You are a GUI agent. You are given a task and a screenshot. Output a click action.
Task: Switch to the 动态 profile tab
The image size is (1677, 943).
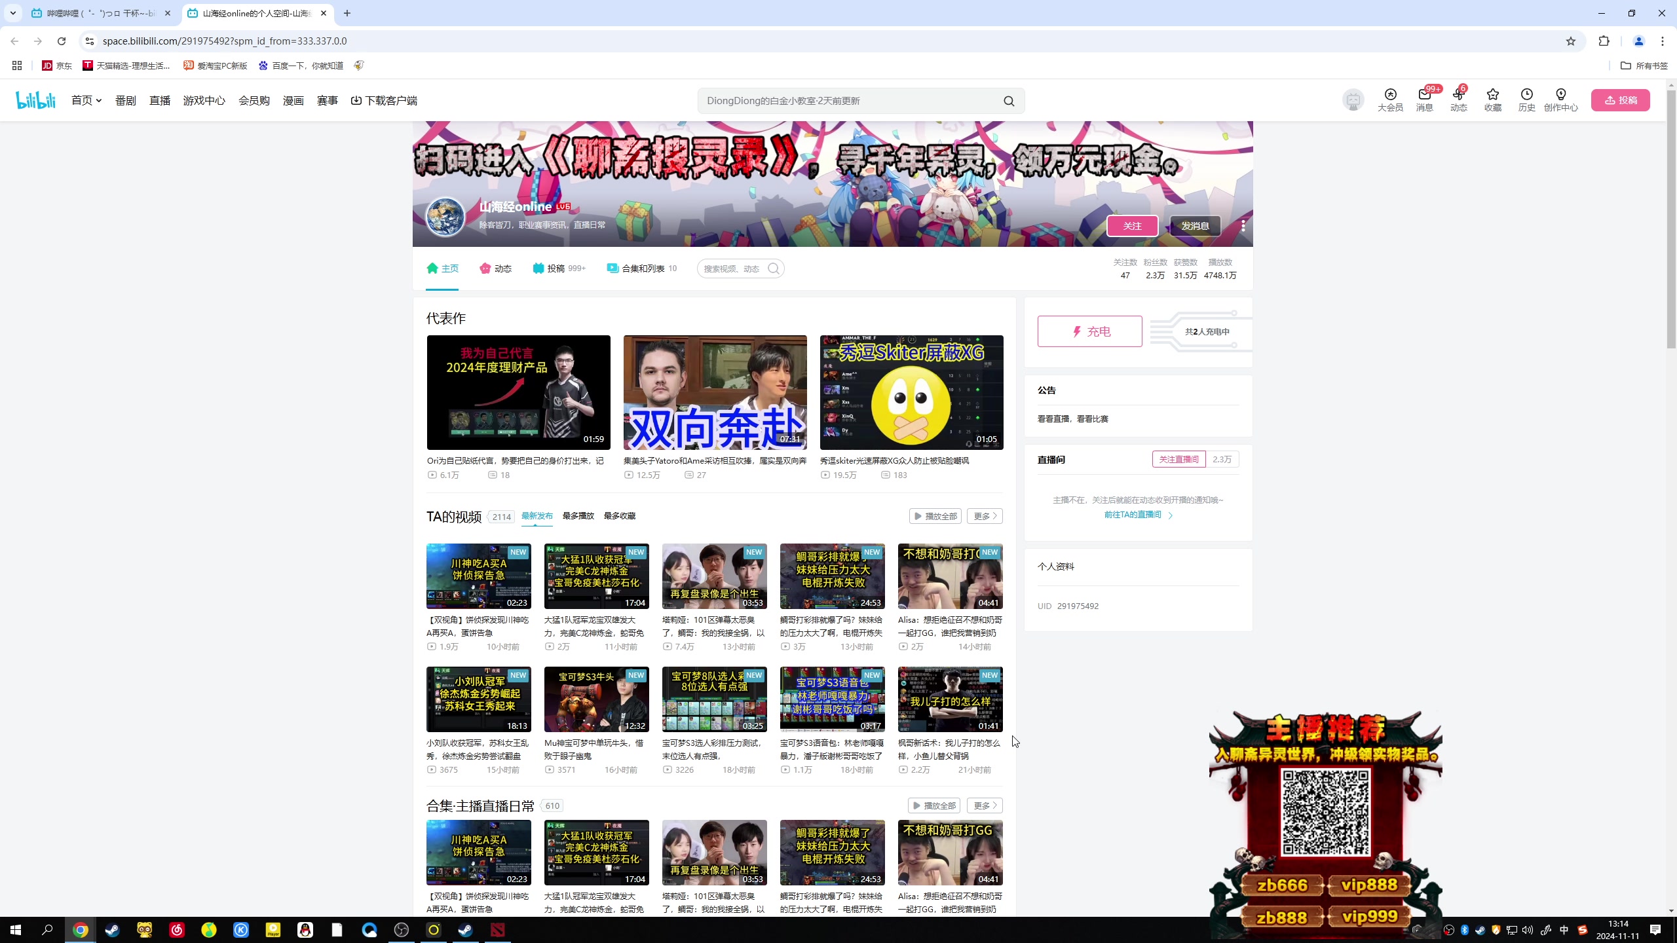[x=495, y=268]
